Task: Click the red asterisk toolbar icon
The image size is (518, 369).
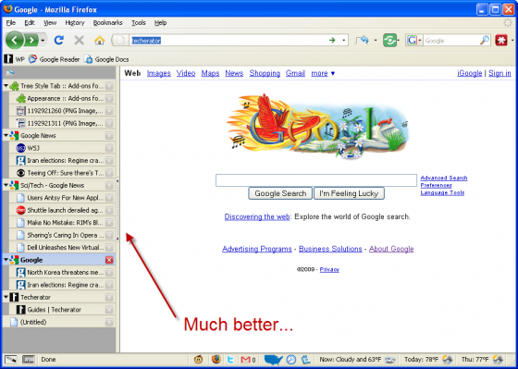Action: pos(501,41)
